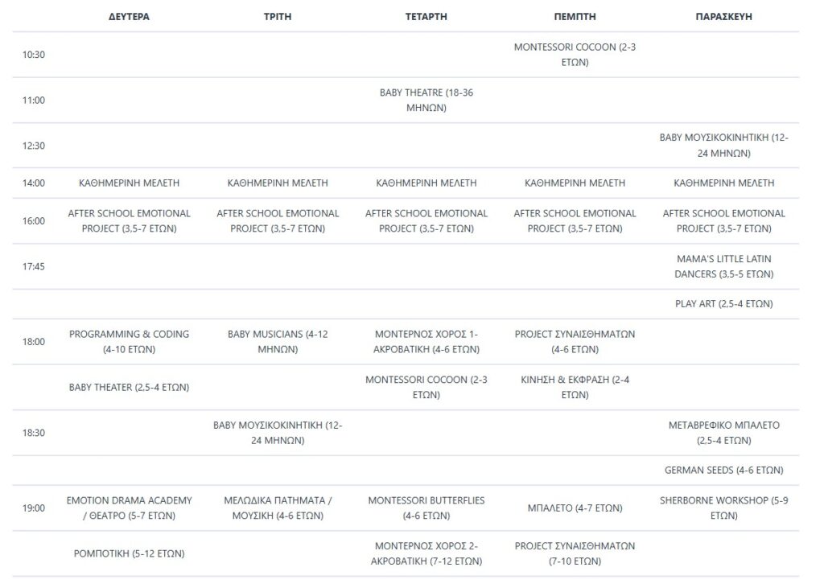Screen dimensions: 824x588
Task: Click the 17:45 time slot label
Action: [34, 266]
